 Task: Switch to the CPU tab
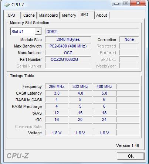pos(13,15)
